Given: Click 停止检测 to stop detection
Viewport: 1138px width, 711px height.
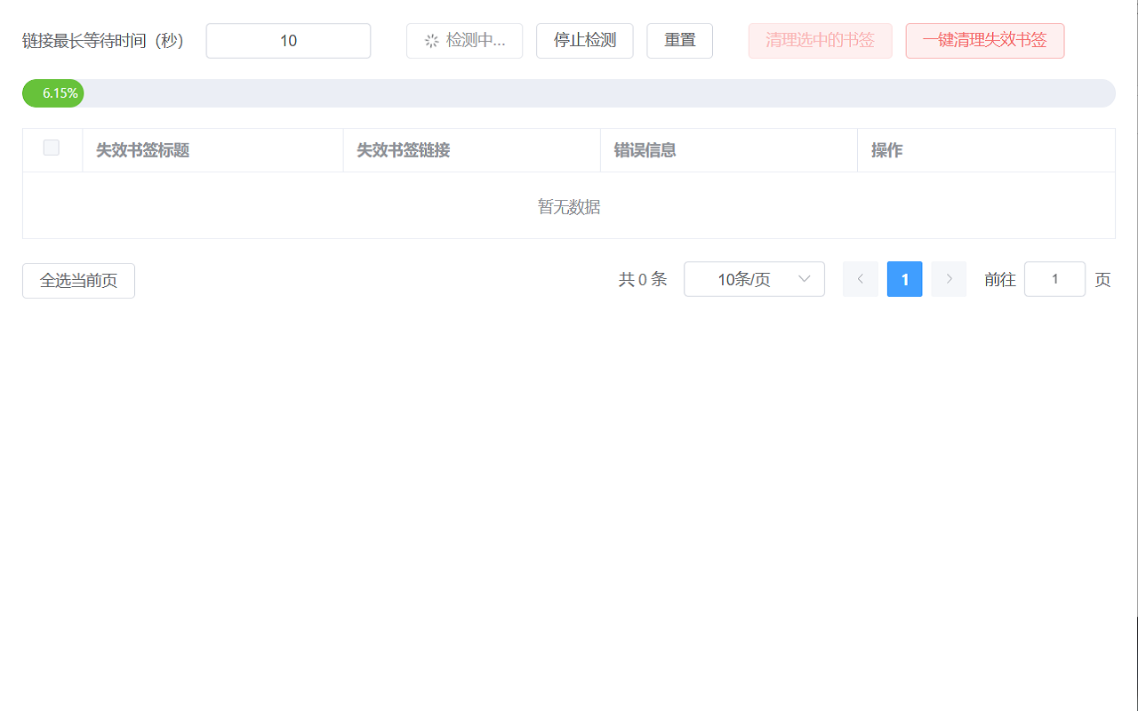Looking at the screenshot, I should (585, 41).
